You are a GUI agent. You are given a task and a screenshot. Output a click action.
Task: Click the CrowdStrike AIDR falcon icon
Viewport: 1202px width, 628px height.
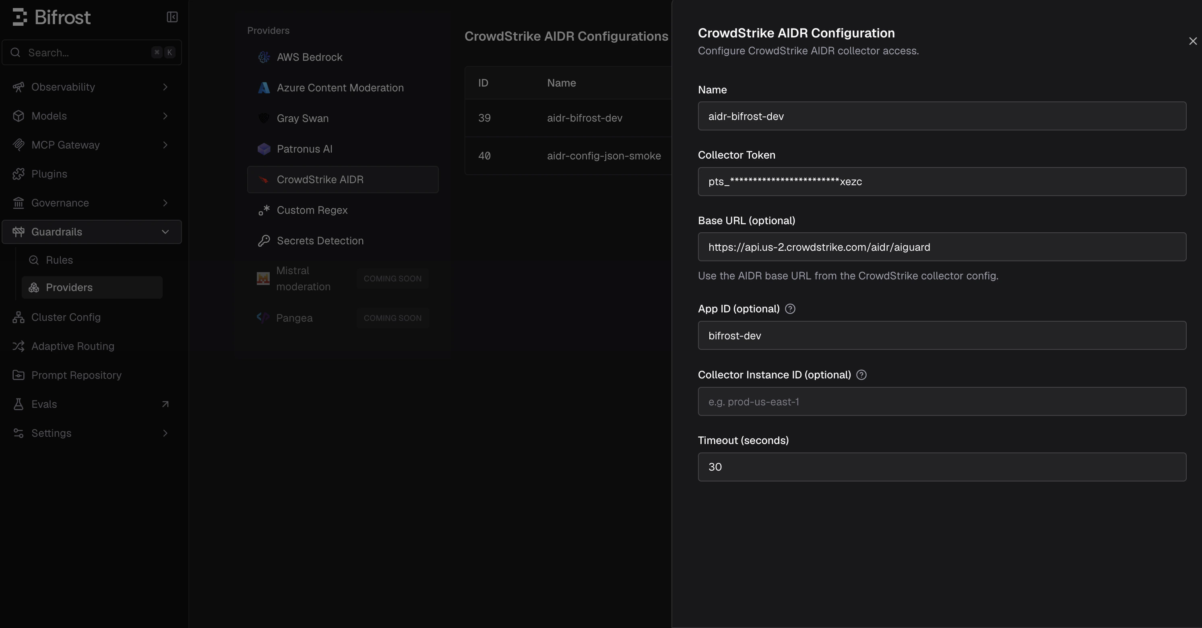click(264, 180)
